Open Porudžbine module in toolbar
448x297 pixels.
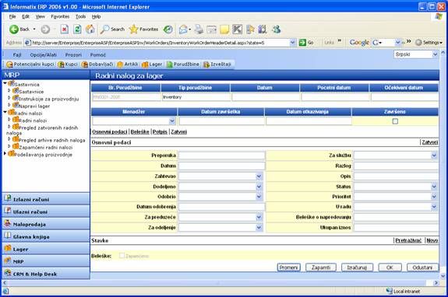[x=183, y=65]
